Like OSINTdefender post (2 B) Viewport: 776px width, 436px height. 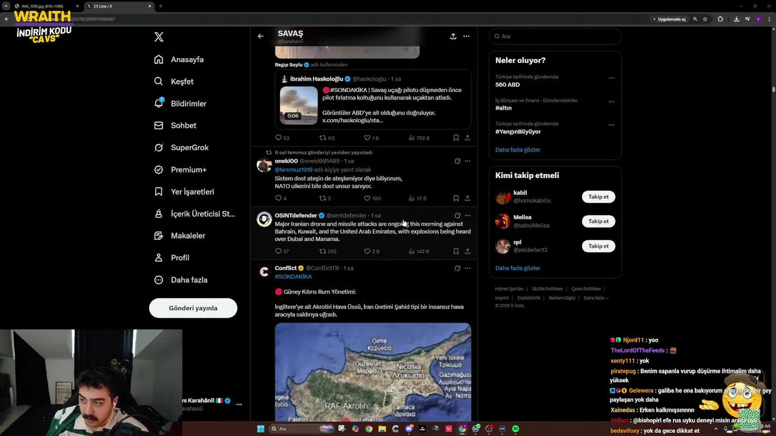(372, 251)
